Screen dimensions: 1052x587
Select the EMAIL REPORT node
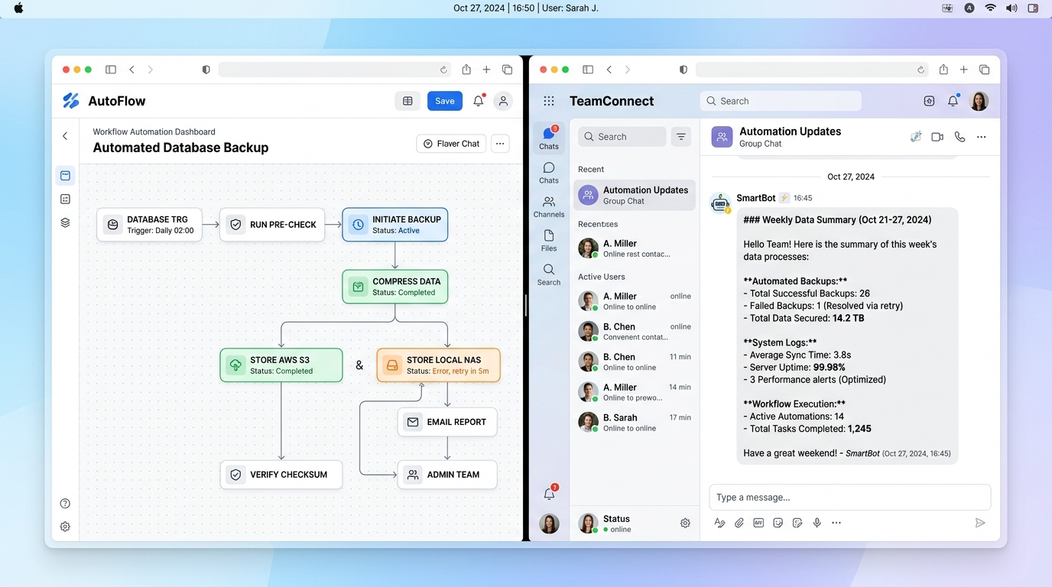tap(447, 422)
